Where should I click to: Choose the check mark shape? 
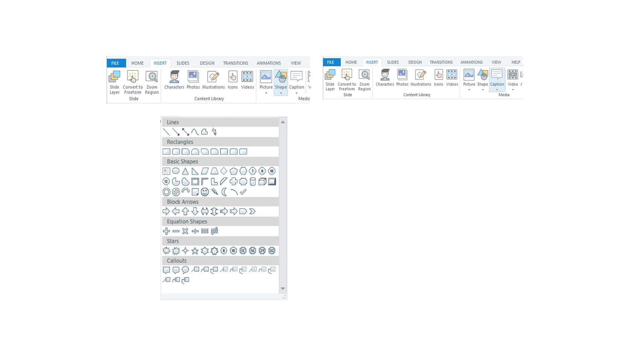[243, 192]
